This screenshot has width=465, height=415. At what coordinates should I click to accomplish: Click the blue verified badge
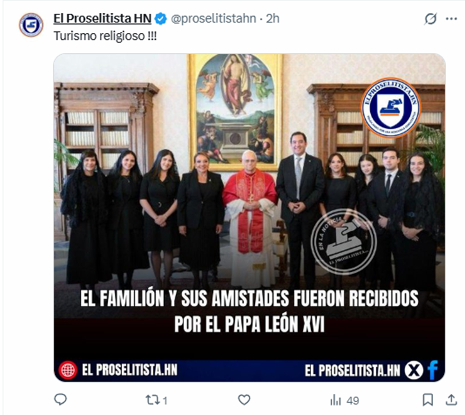pyautogui.click(x=161, y=19)
